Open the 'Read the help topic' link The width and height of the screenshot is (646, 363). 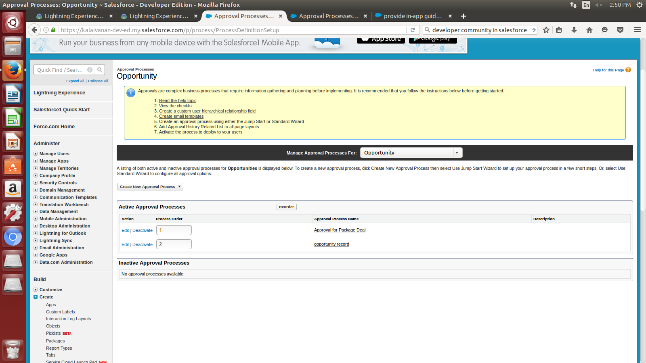pyautogui.click(x=178, y=100)
